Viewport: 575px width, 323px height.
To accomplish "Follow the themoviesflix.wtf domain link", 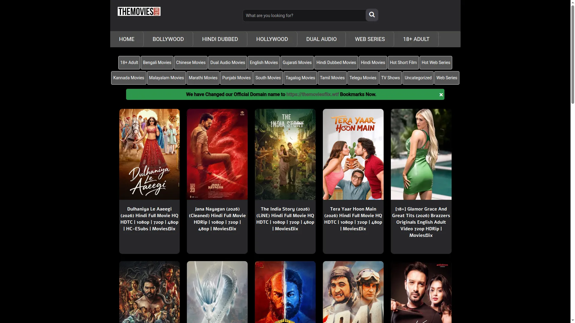I will pos(312,95).
